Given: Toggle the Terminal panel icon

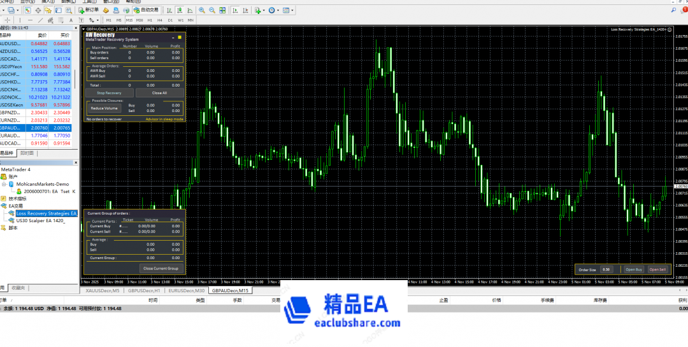Looking at the screenshot, I should pos(59,10).
